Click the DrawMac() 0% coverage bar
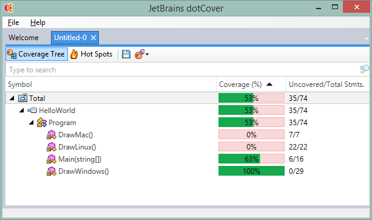The height and width of the screenshot is (220, 372). 251,135
